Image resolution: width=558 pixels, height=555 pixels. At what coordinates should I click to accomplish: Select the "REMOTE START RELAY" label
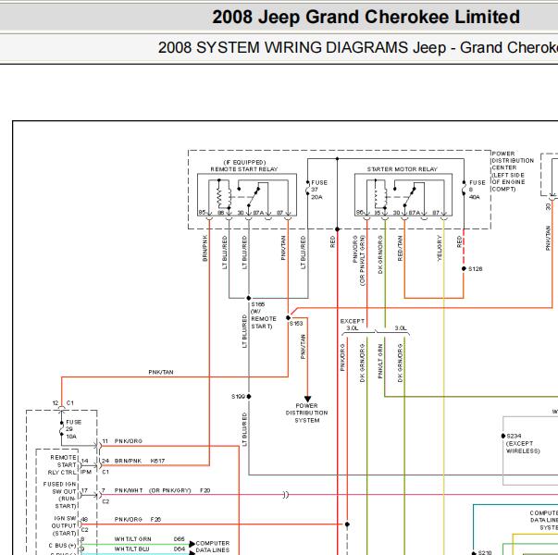tap(244, 169)
